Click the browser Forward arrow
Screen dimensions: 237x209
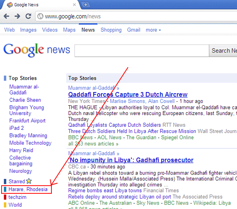tap(17, 16)
